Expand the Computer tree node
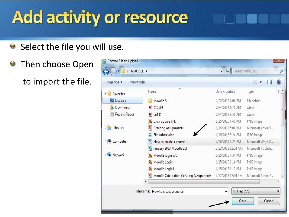This screenshot has width=289, height=217. 106,141
